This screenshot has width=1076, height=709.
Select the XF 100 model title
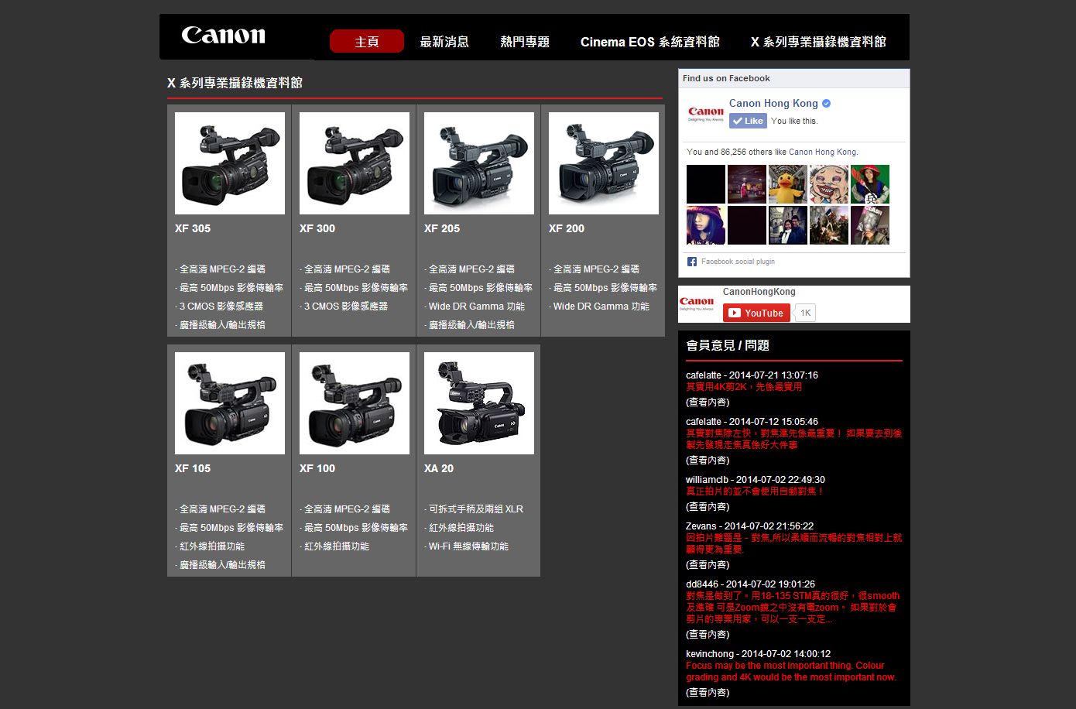[317, 468]
